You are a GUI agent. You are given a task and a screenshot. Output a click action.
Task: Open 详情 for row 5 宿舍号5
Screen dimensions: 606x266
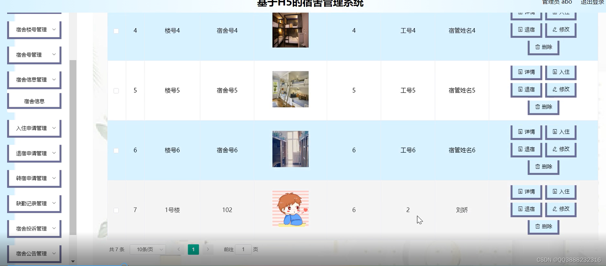pos(526,72)
